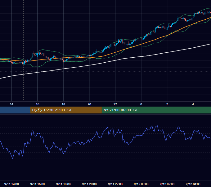
Task: Click the 9/11 22:00 time label
Action: tap(115, 184)
